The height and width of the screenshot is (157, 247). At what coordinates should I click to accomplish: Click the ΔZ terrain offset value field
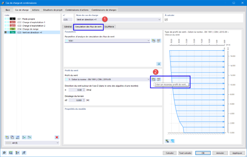(76, 100)
